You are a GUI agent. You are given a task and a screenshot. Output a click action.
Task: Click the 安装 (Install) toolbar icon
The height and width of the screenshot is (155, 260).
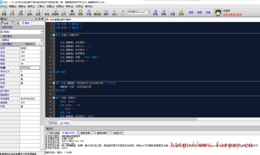[155, 13]
